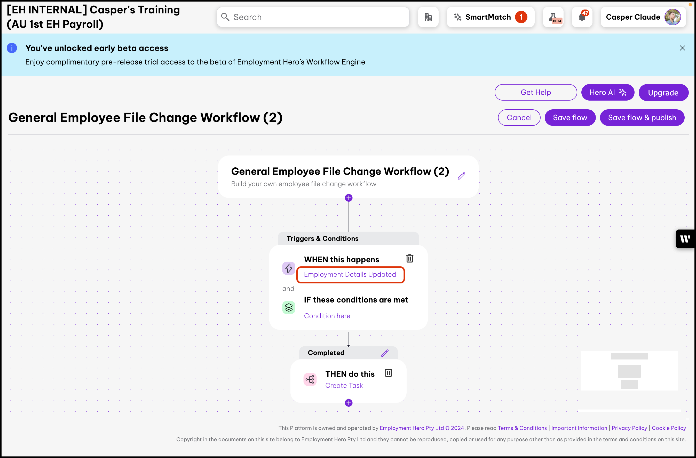Rename the Completed stage using pencil
The width and height of the screenshot is (696, 458).
[x=385, y=353]
